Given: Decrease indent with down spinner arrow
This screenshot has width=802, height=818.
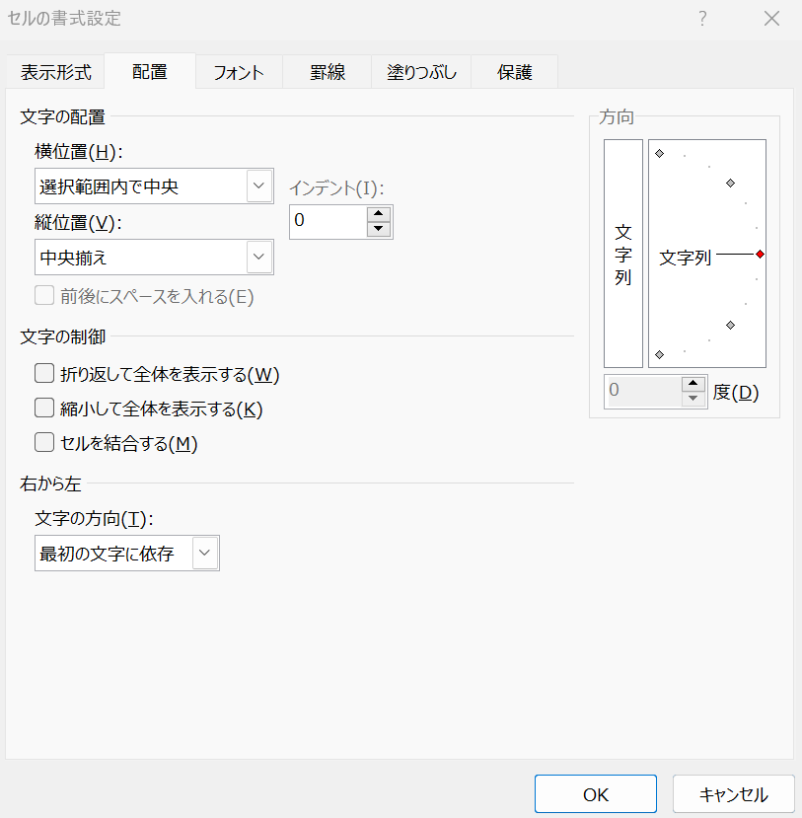Looking at the screenshot, I should coord(379,230).
